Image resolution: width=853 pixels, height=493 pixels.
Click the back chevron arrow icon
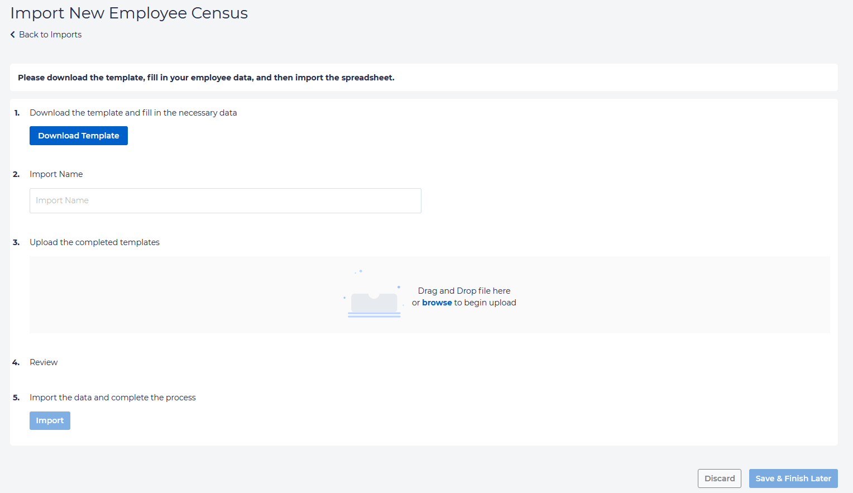13,35
